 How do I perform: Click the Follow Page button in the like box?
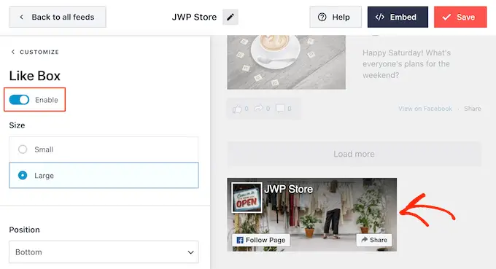[x=261, y=241]
